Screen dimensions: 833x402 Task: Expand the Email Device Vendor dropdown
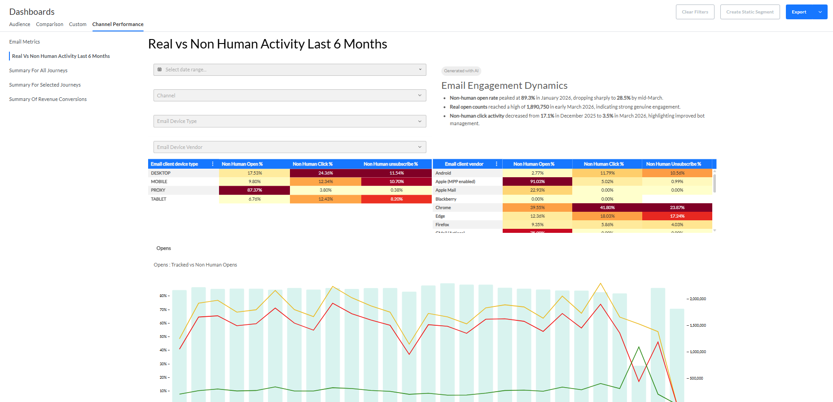click(289, 147)
